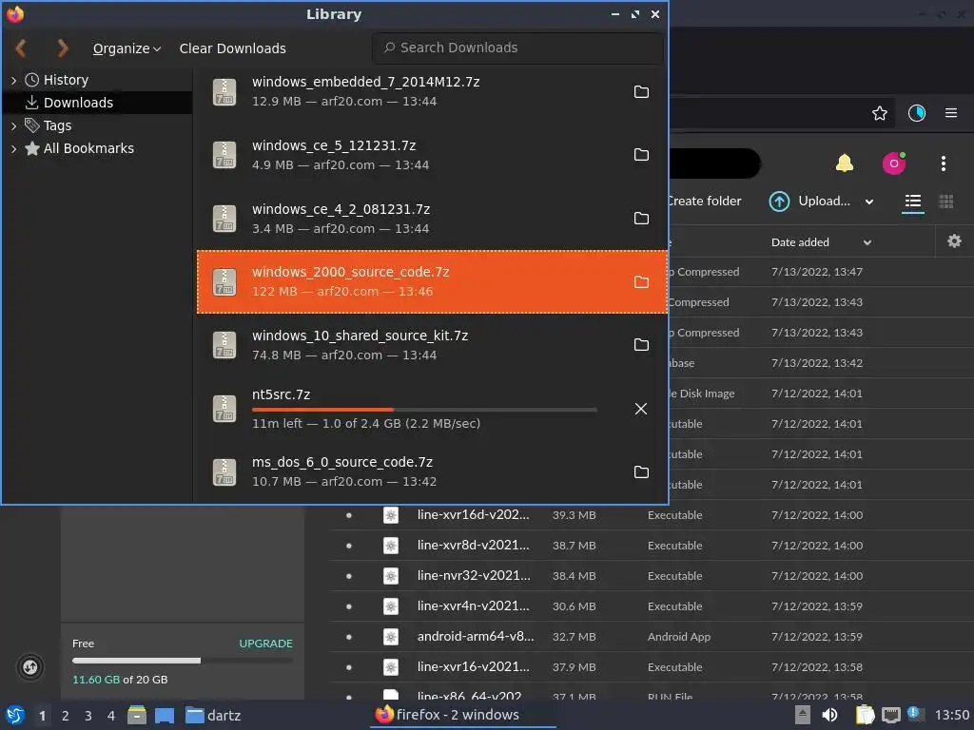Screen dimensions: 974x730
Task: Open the file manager launcher in taskbar
Action: point(137,715)
